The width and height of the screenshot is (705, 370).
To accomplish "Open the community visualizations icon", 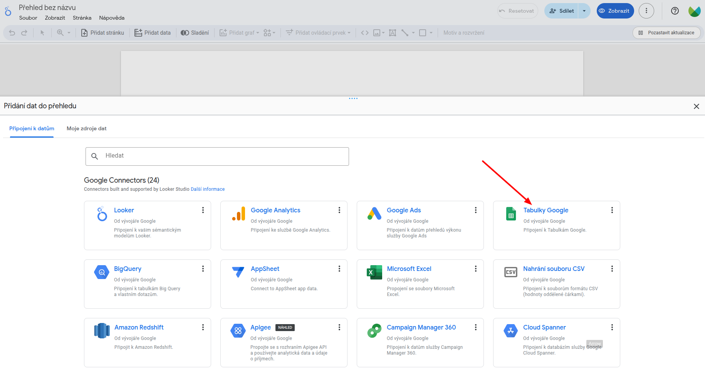I will click(267, 33).
